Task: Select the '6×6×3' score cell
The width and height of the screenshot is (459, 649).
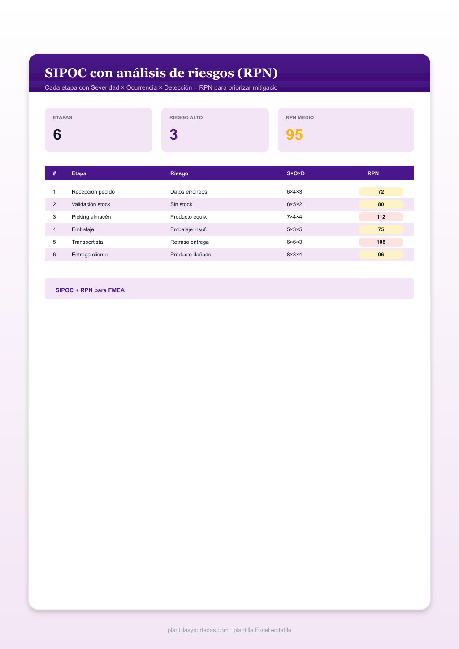Action: coord(294,242)
